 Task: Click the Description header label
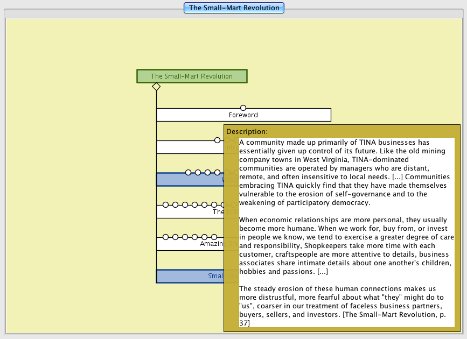(x=247, y=131)
